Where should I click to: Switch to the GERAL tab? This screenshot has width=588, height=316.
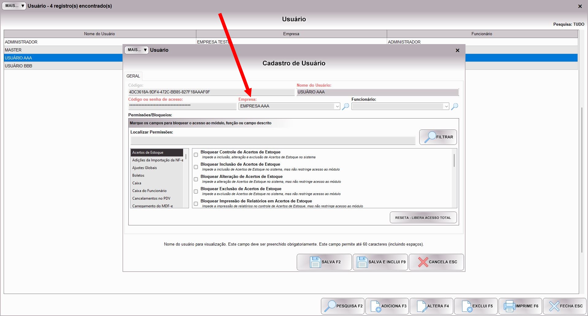click(x=133, y=76)
